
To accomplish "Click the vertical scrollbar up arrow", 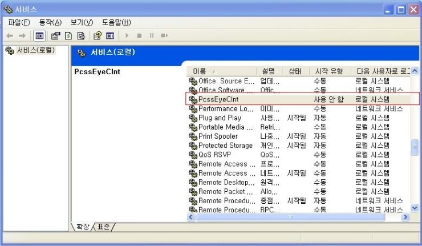I will click(415, 71).
